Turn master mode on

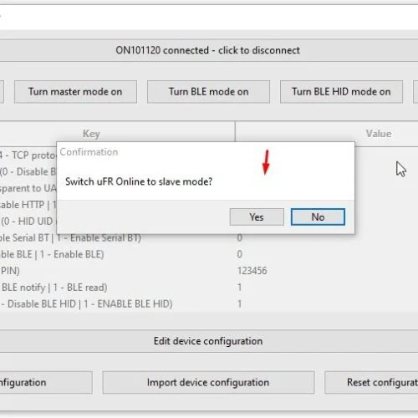[x=75, y=92]
